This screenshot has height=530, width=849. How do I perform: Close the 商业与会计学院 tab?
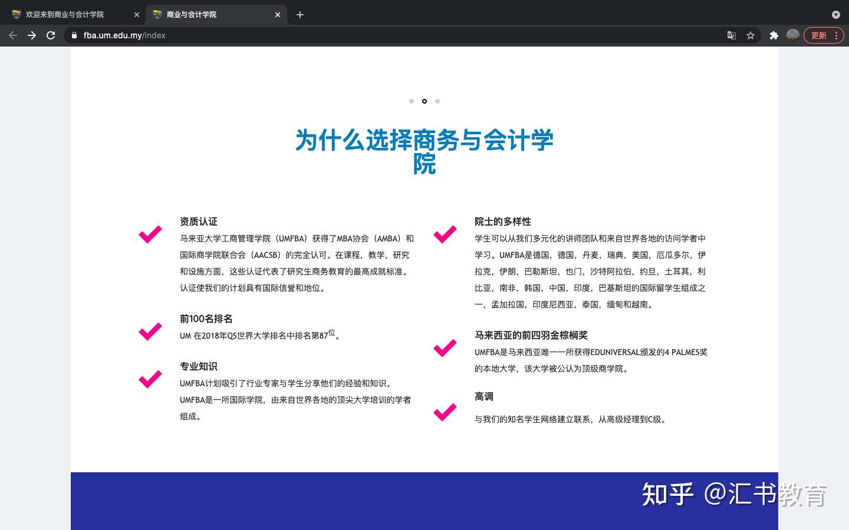(x=278, y=15)
